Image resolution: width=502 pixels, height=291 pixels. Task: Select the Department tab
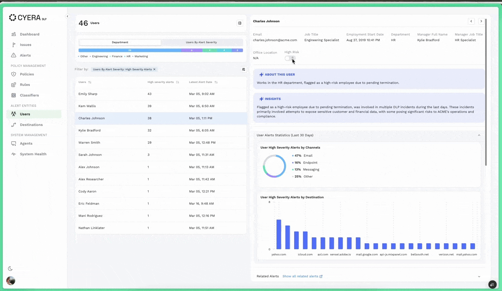click(120, 42)
